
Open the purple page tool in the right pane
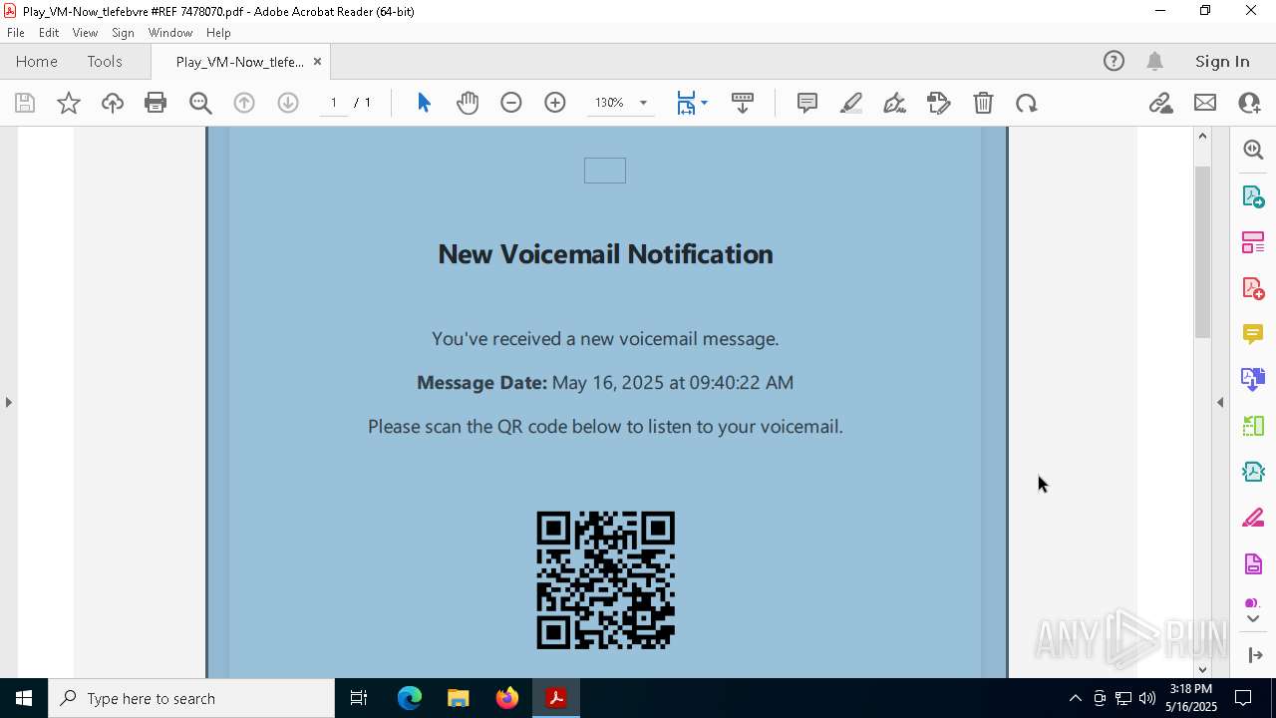tap(1253, 563)
